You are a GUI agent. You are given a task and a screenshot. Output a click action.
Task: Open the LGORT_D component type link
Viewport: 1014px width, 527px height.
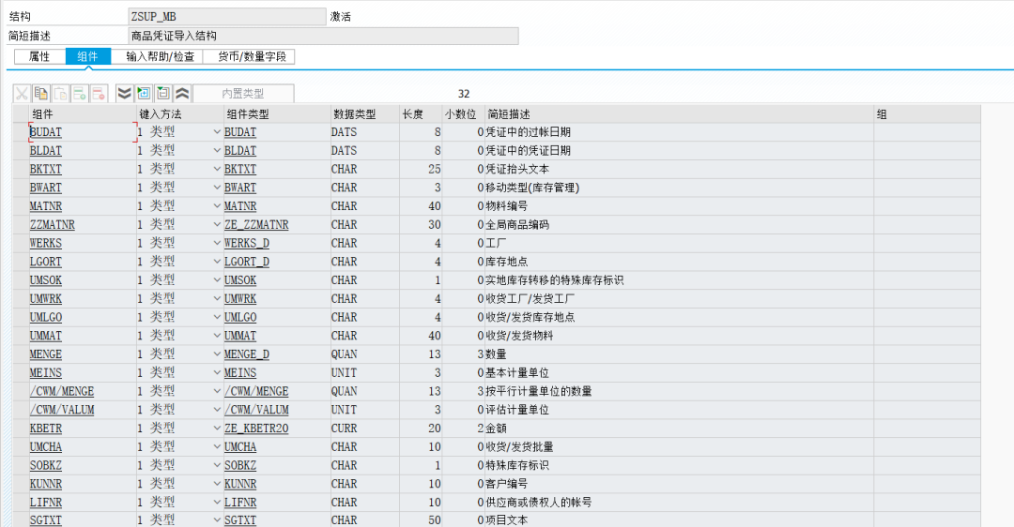pyautogui.click(x=246, y=262)
